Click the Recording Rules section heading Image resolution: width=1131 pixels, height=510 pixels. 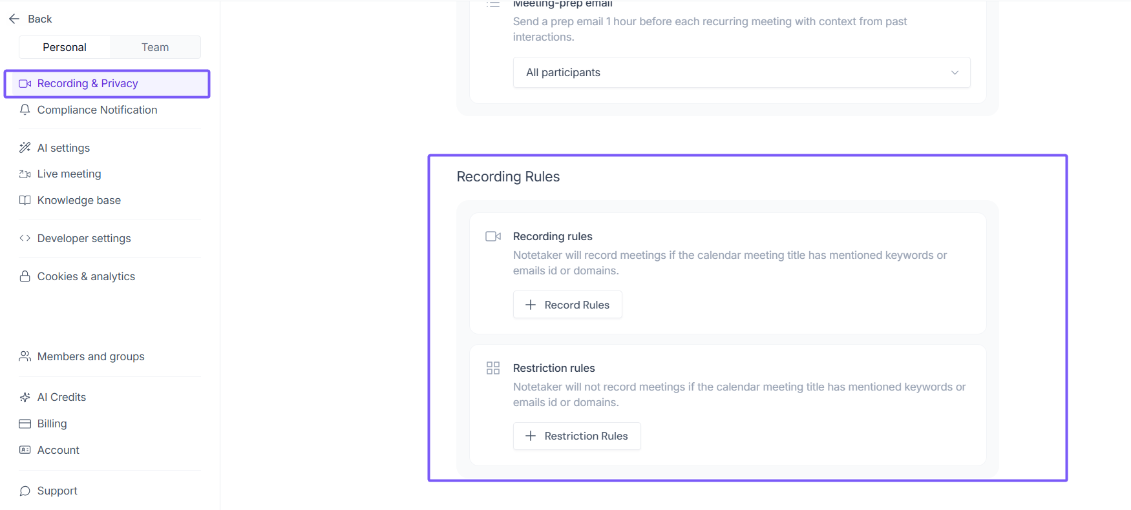click(x=508, y=177)
